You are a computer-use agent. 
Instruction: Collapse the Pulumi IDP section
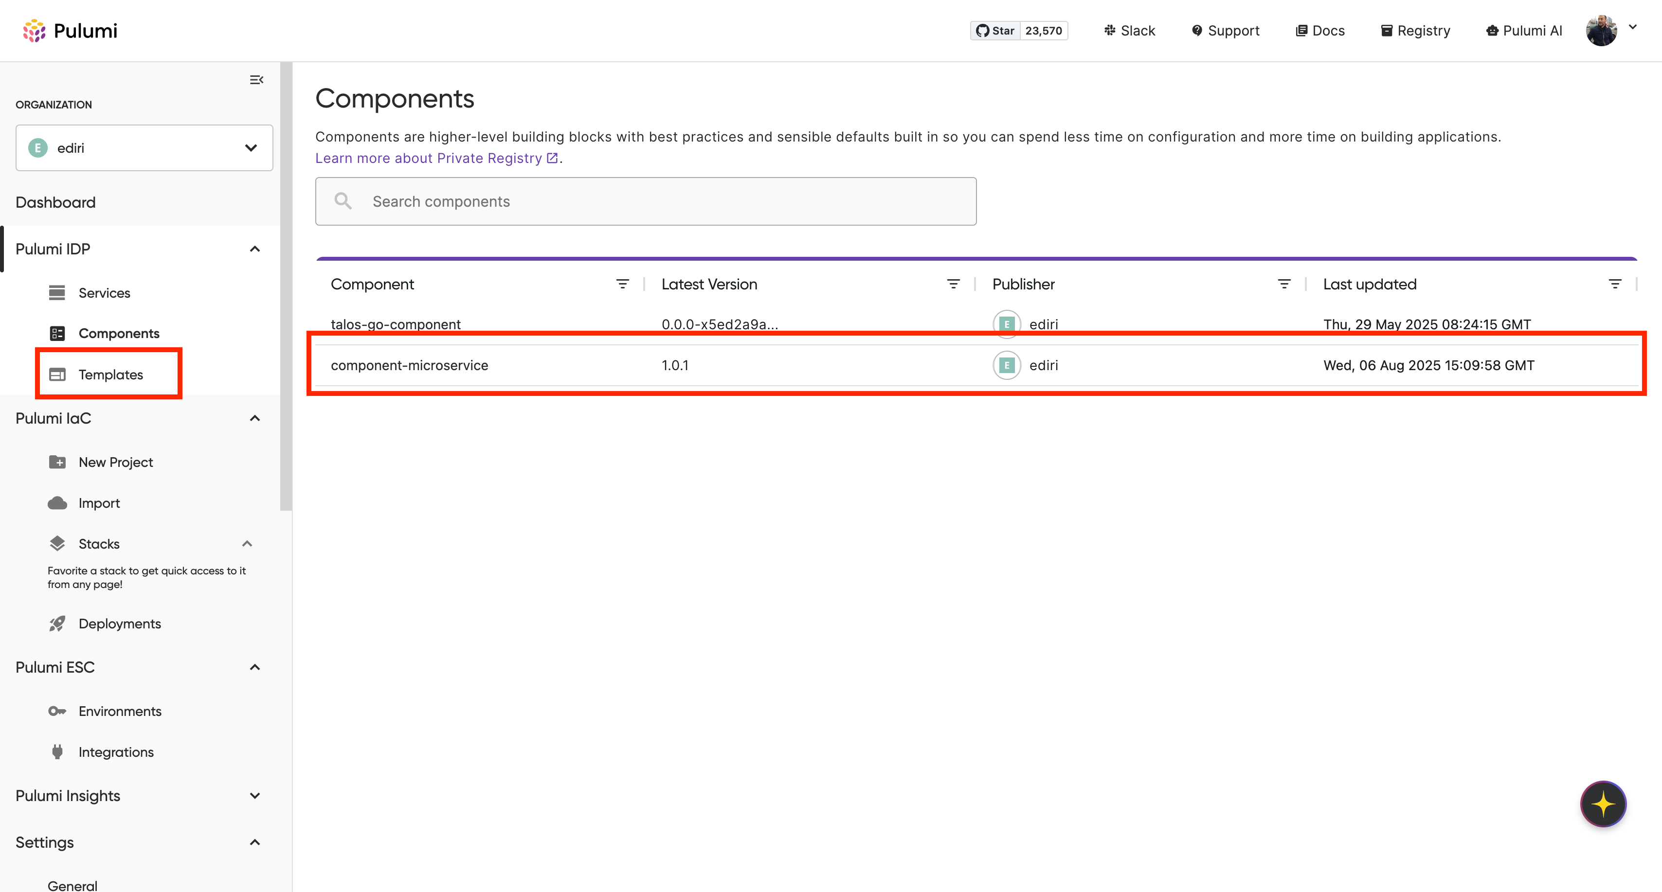tap(255, 249)
